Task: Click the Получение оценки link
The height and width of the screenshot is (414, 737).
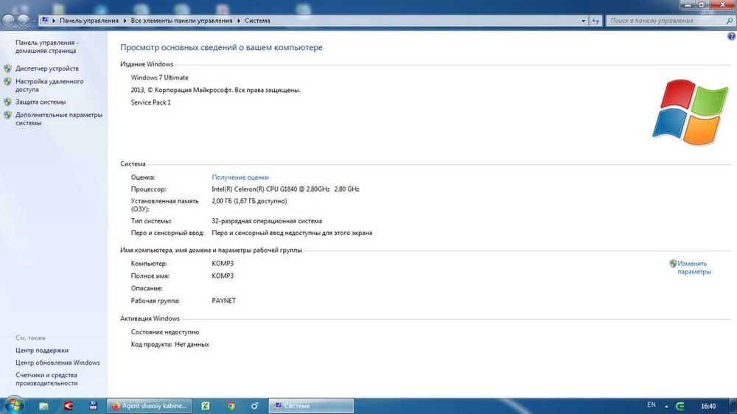Action: (240, 178)
